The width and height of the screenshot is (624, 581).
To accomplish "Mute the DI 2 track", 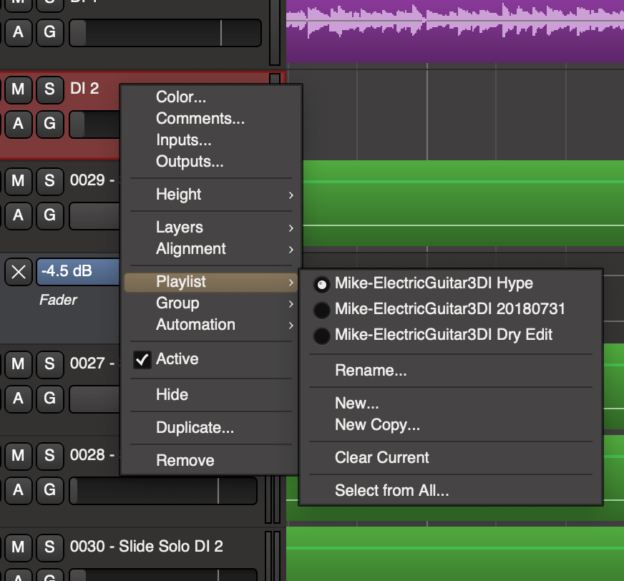I will (18, 90).
